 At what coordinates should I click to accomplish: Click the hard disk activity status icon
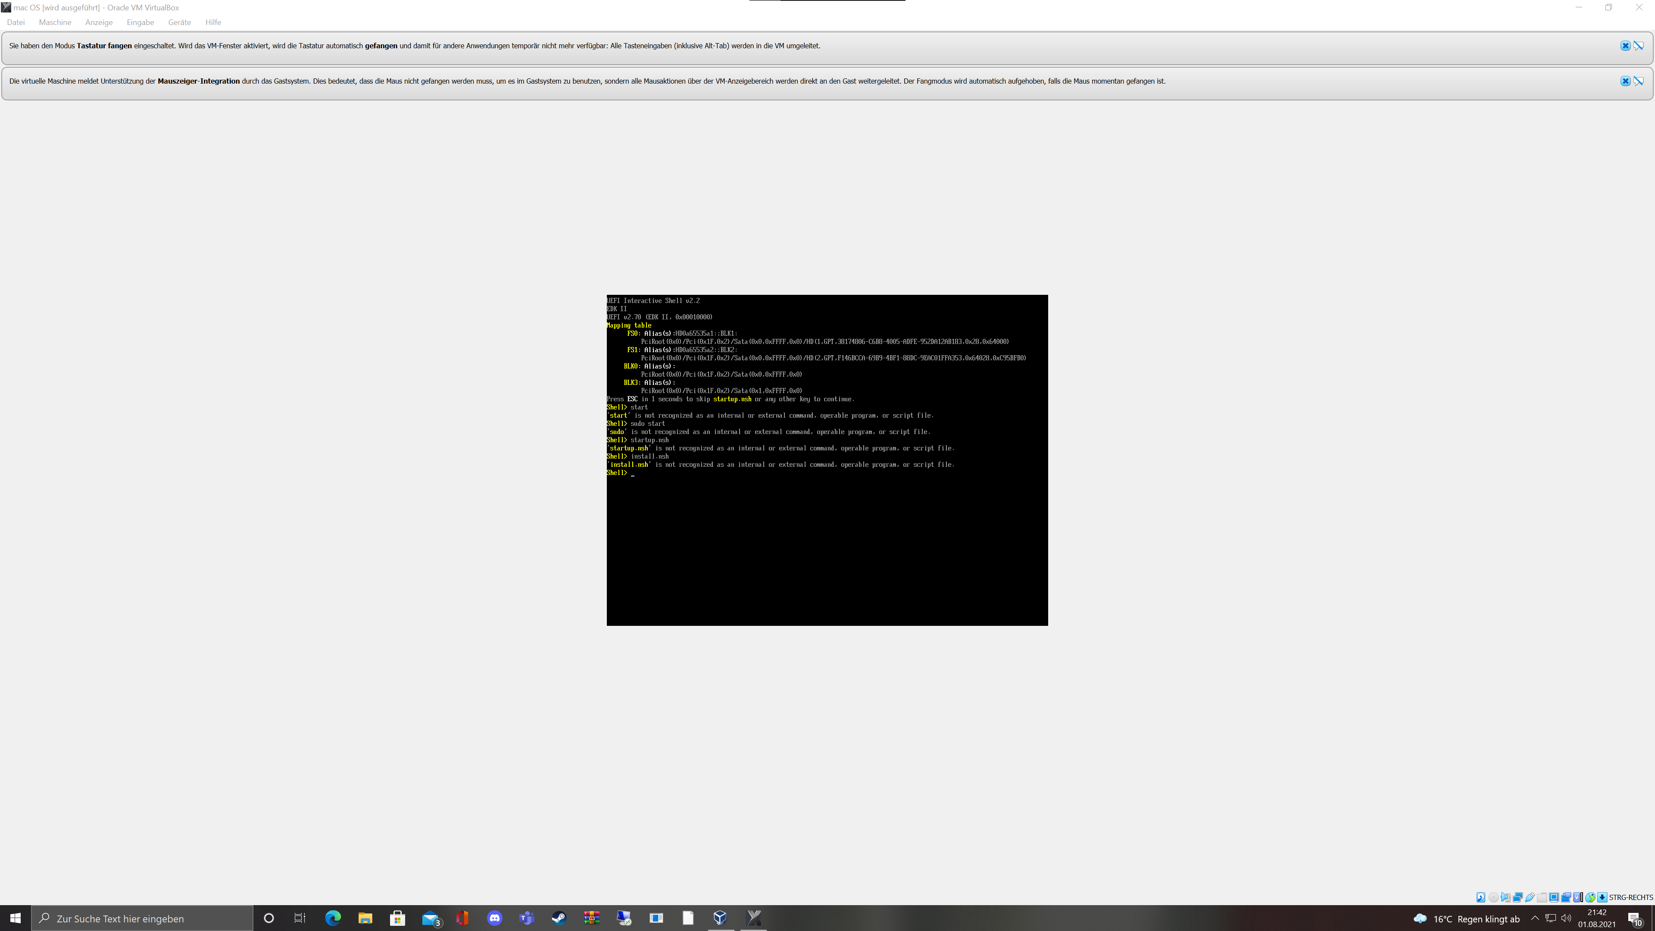[1481, 897]
